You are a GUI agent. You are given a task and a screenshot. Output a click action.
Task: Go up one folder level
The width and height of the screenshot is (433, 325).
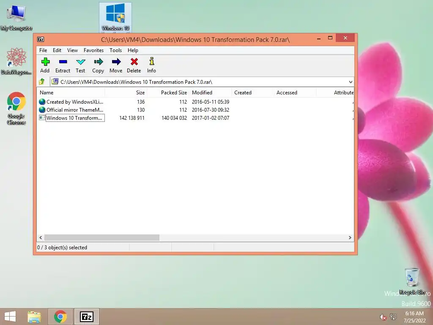tap(42, 82)
